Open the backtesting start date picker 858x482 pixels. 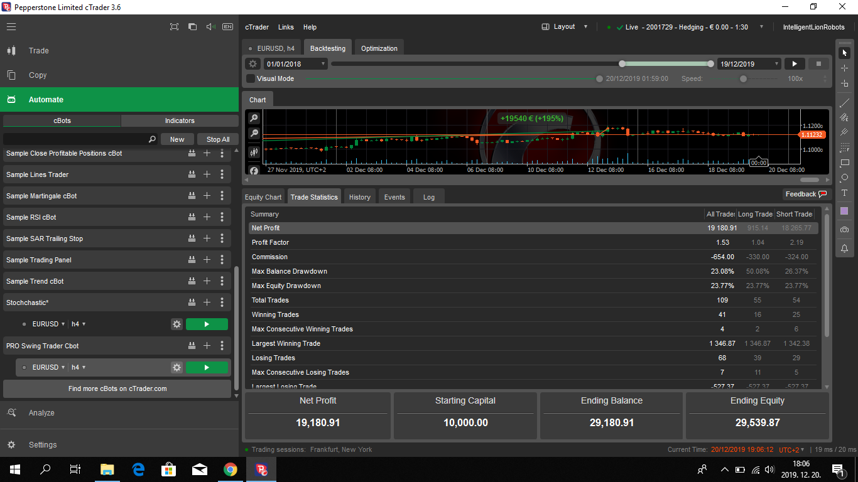[x=295, y=63]
